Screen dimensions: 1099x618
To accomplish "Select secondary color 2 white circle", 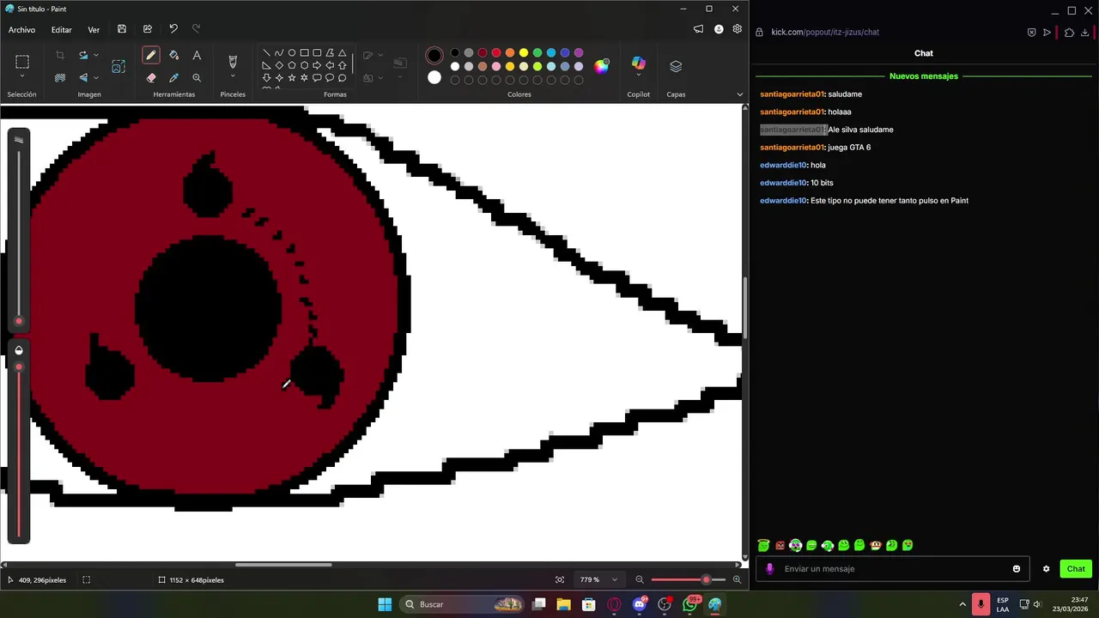I will (434, 77).
